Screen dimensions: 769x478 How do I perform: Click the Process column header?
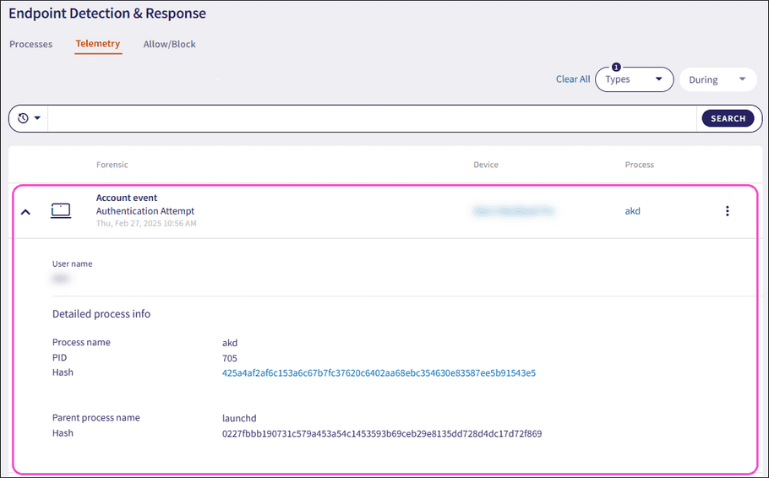tap(639, 165)
